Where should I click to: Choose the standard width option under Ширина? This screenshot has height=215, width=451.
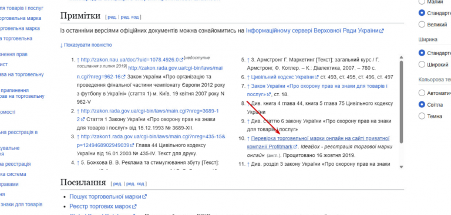[422, 53]
